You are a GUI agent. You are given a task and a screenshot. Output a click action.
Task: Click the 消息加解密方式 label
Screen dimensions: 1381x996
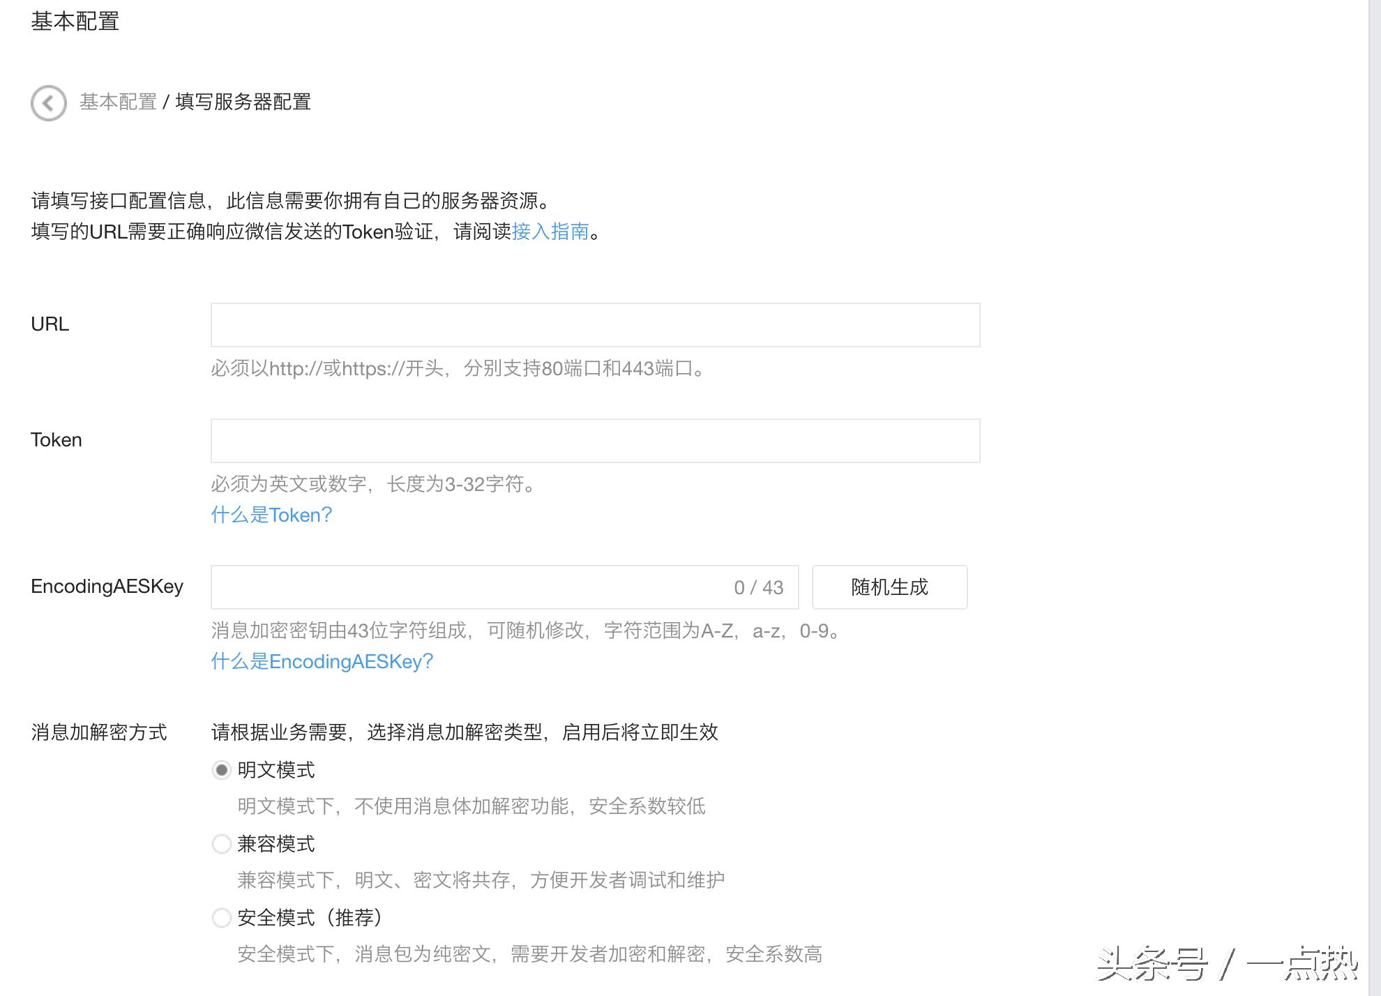(x=99, y=732)
